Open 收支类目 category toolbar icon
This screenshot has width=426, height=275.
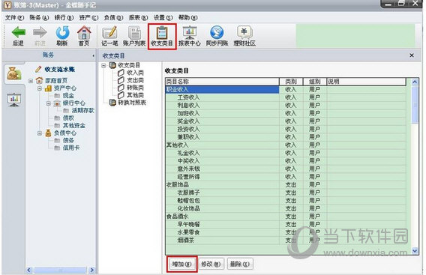coord(162,32)
